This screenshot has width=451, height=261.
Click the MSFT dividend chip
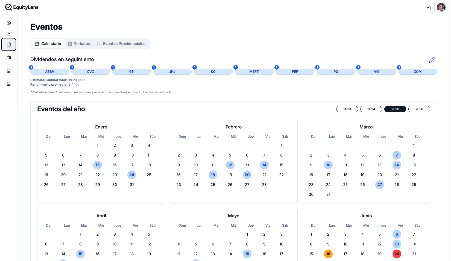click(x=254, y=72)
